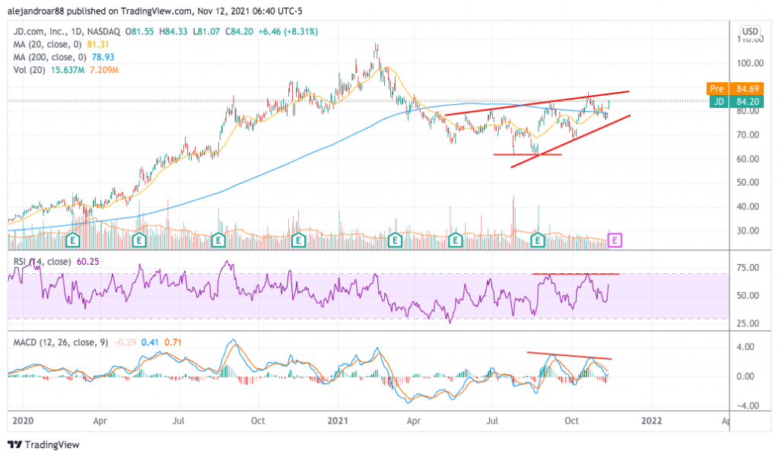The height and width of the screenshot is (458, 779).
Task: Select the RSI (14, close) legend
Action: [42, 261]
